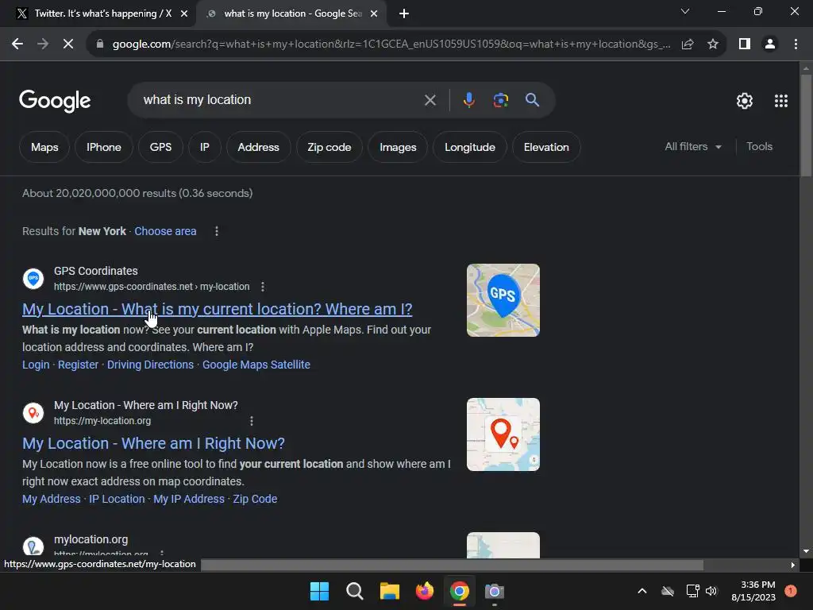Select the Elevation filter chip
Screen dimensions: 813x610
(546, 147)
